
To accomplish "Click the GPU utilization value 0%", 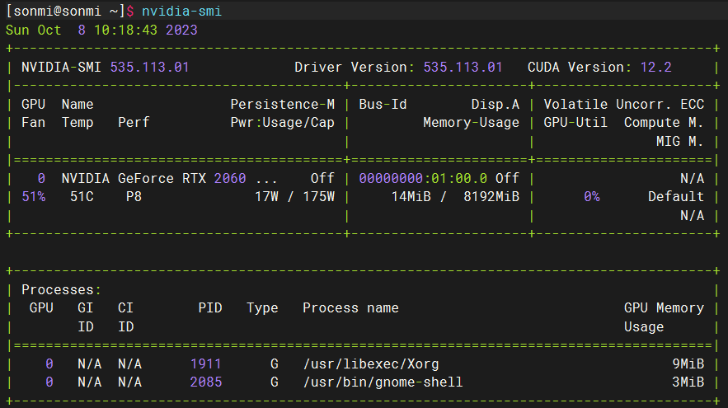I will point(591,197).
